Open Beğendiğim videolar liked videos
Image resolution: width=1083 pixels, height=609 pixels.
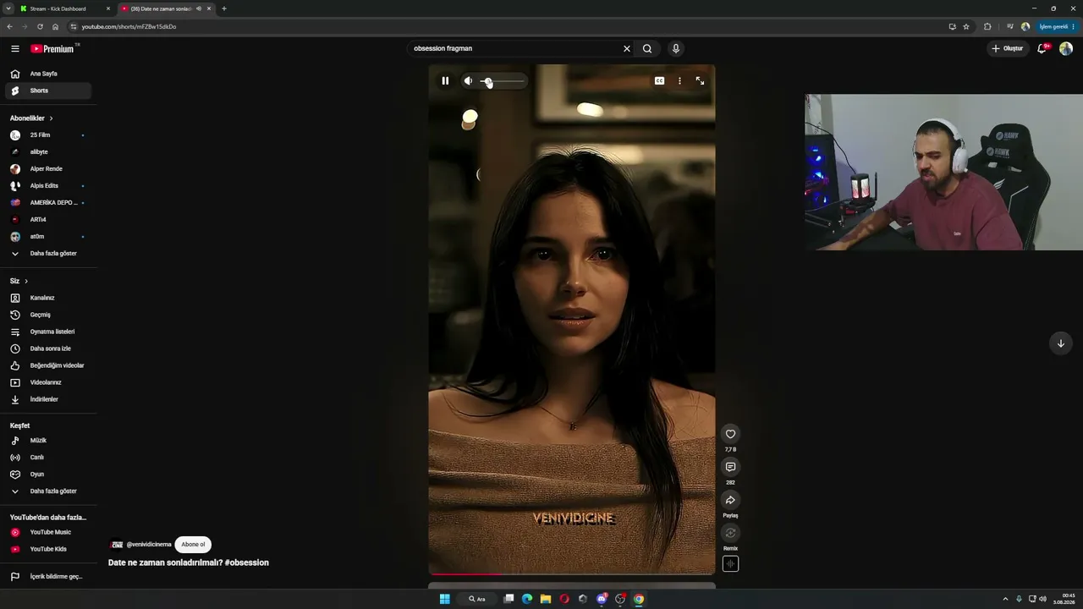[x=48, y=365]
